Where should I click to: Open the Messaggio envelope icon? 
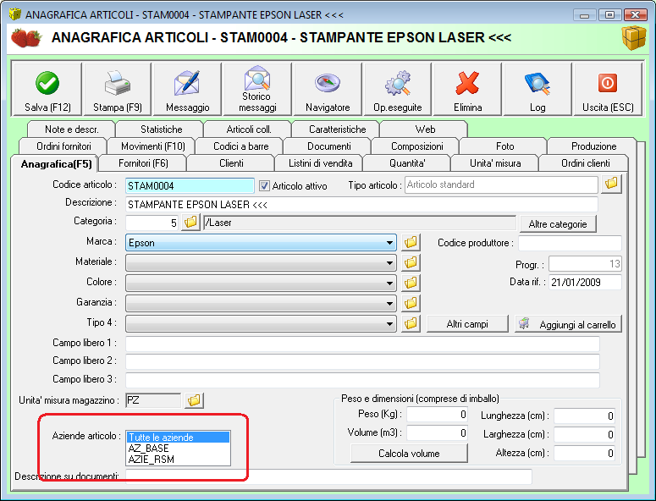pos(187,89)
